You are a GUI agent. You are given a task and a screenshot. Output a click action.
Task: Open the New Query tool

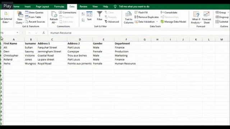pyautogui.click(x=20, y=18)
